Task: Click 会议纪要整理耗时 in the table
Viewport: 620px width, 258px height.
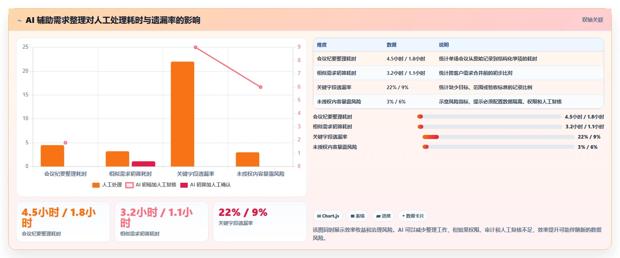Action: click(337, 59)
